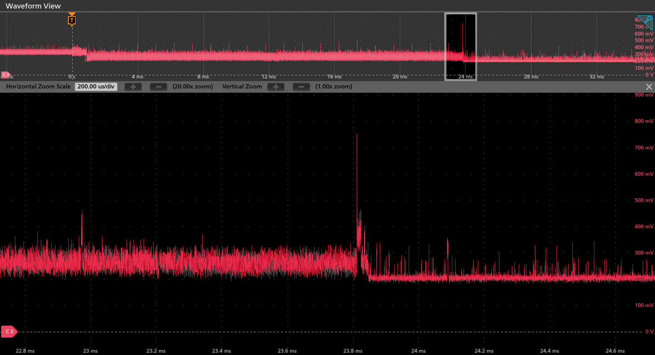Click the orange trigger position T marker
Image resolution: width=655 pixels, height=355 pixels.
tap(72, 19)
